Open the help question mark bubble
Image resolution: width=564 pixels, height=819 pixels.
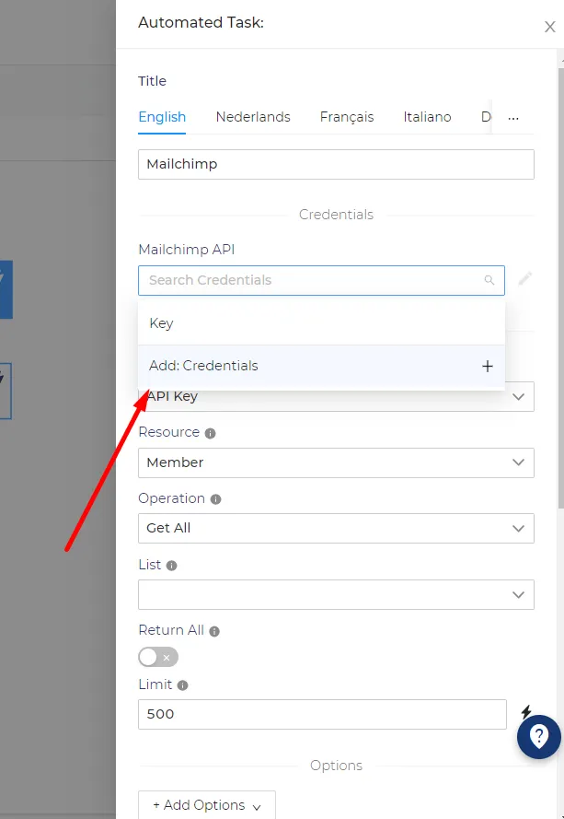click(x=539, y=736)
